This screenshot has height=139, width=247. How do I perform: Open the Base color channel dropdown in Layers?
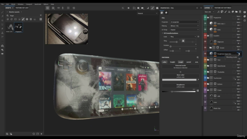coord(209,12)
